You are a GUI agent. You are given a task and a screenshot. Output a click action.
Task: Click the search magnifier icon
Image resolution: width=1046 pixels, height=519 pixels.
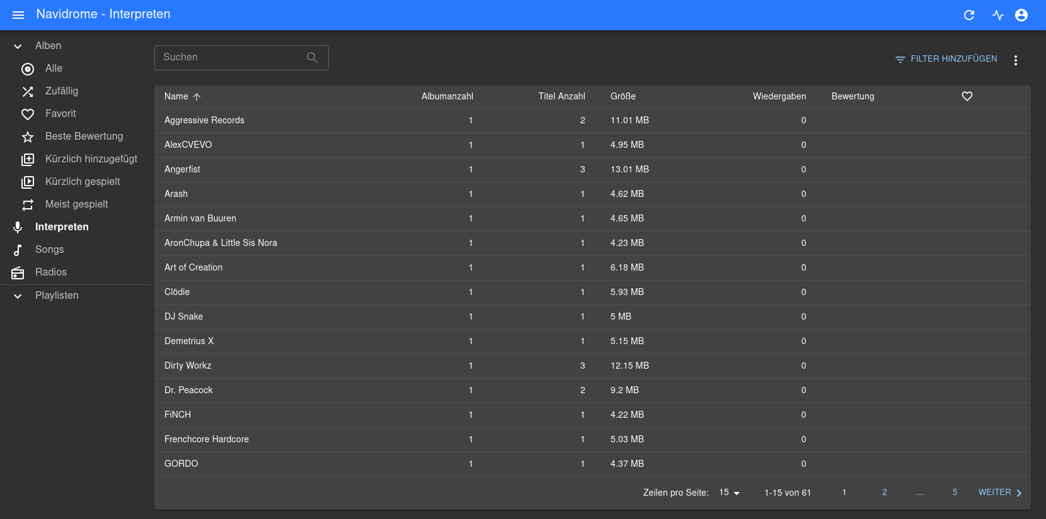pos(312,57)
